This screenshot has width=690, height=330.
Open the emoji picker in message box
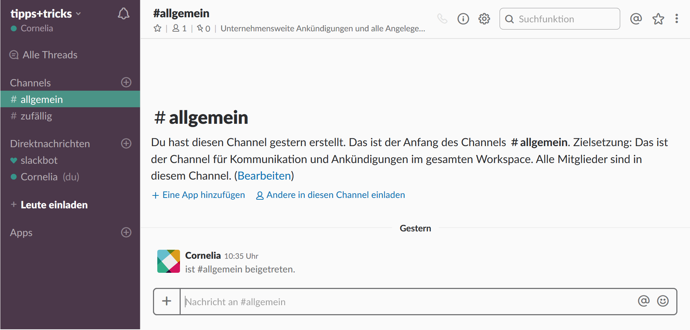click(x=663, y=301)
